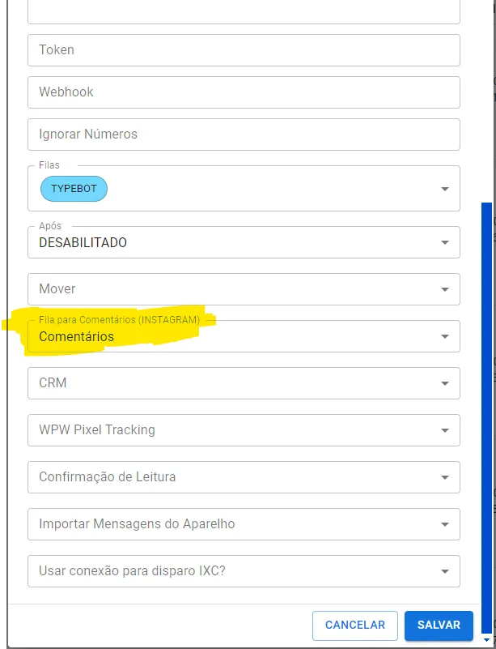Click the Token input field
The width and height of the screenshot is (496, 649).
pyautogui.click(x=244, y=50)
